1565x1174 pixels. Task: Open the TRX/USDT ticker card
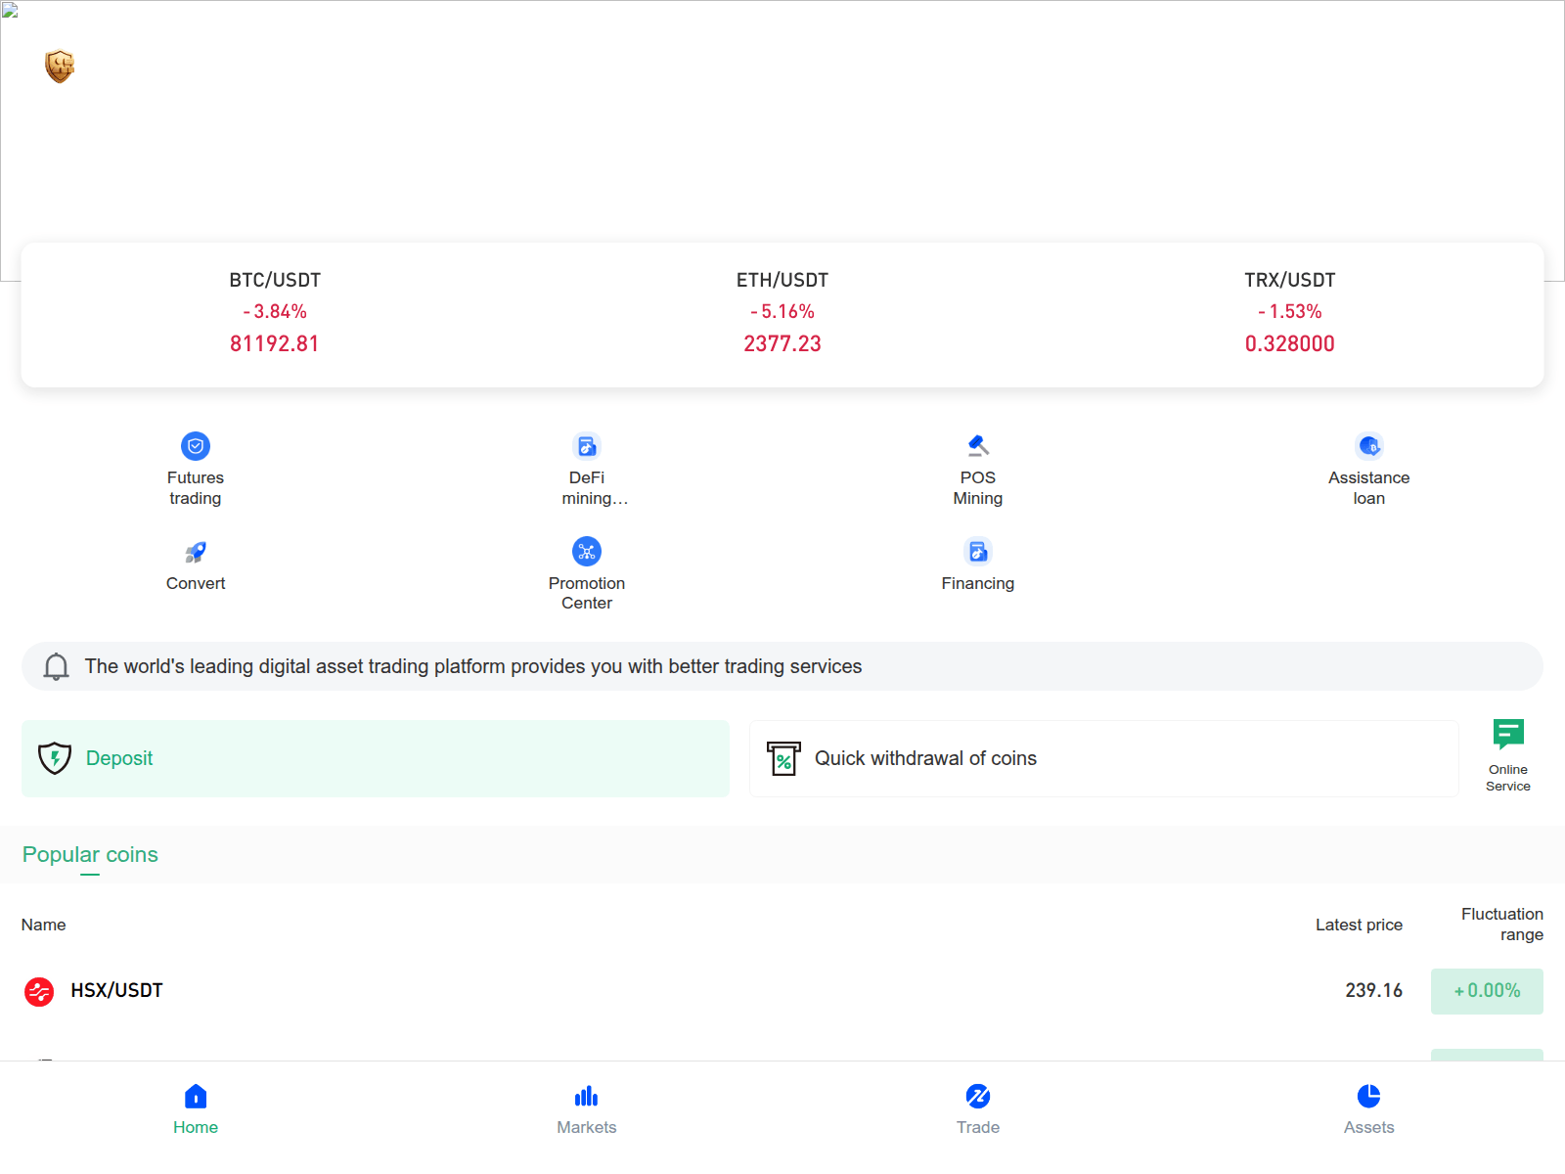[x=1290, y=313]
